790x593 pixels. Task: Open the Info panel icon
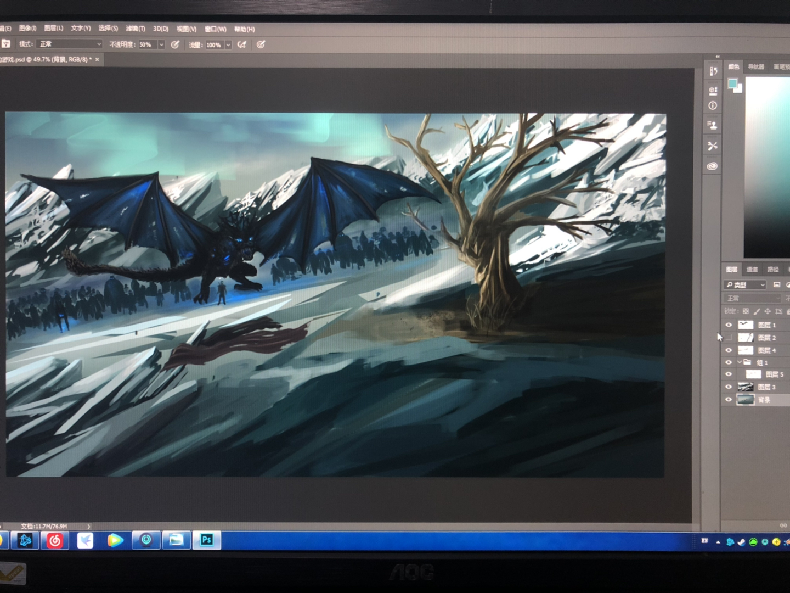[x=713, y=105]
